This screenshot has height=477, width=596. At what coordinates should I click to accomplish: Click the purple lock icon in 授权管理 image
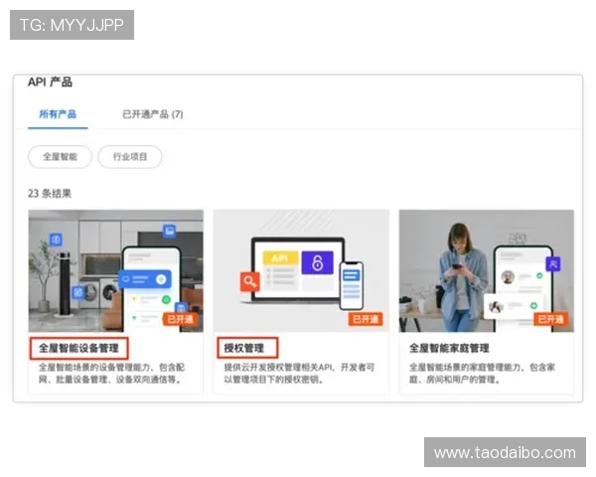pos(318,262)
